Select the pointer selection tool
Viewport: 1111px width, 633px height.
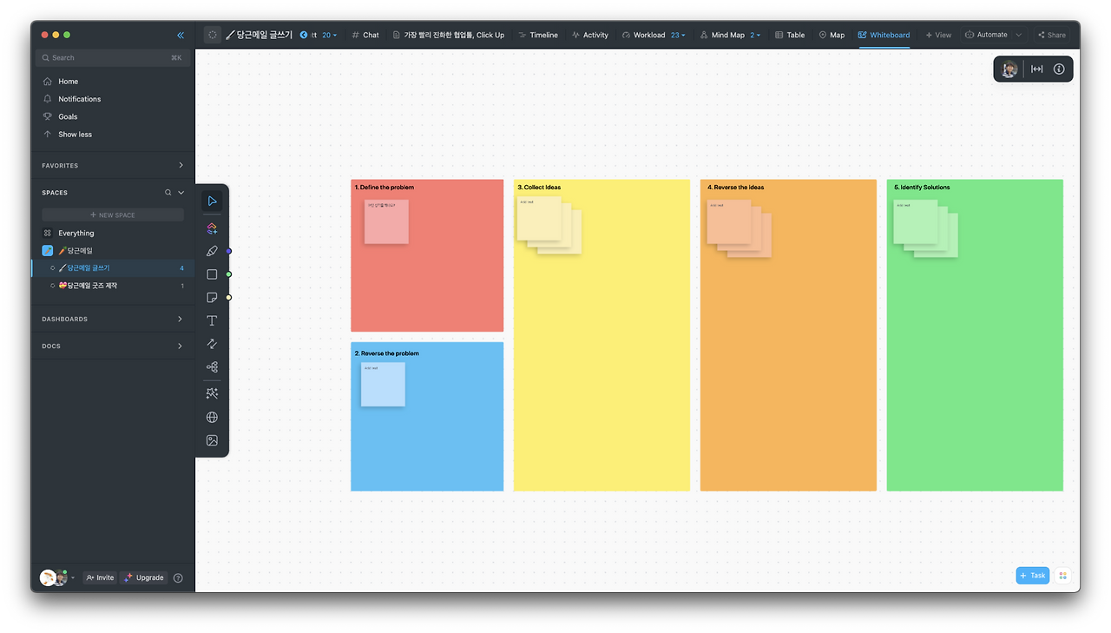point(212,201)
